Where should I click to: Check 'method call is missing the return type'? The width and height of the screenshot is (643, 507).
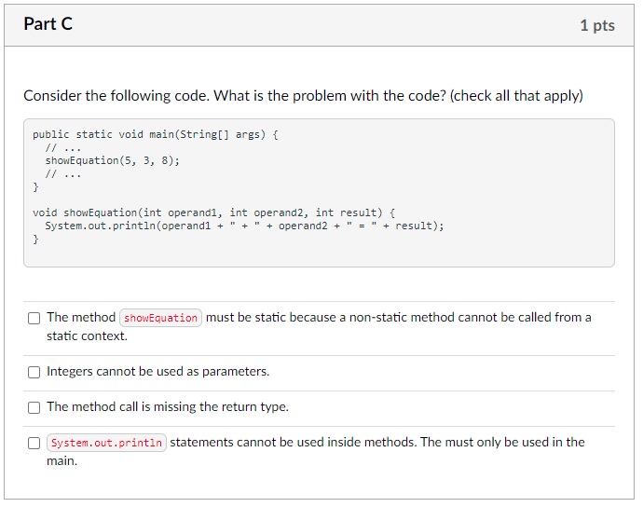34,407
